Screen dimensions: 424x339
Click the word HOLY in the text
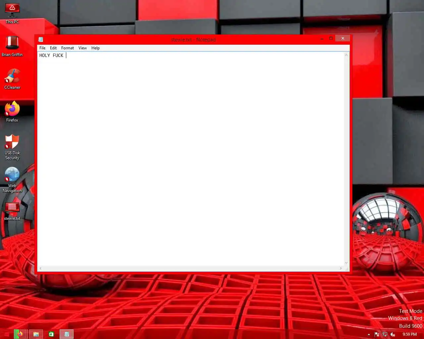[x=45, y=55]
